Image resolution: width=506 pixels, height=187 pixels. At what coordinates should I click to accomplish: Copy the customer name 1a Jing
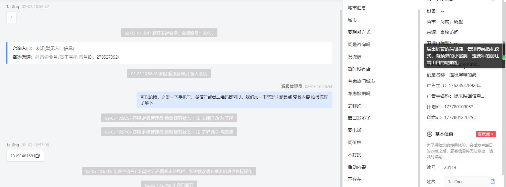[493, 182]
